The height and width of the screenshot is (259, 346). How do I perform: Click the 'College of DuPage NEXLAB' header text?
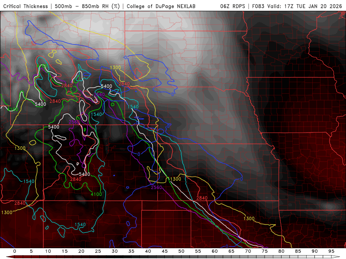161,6
